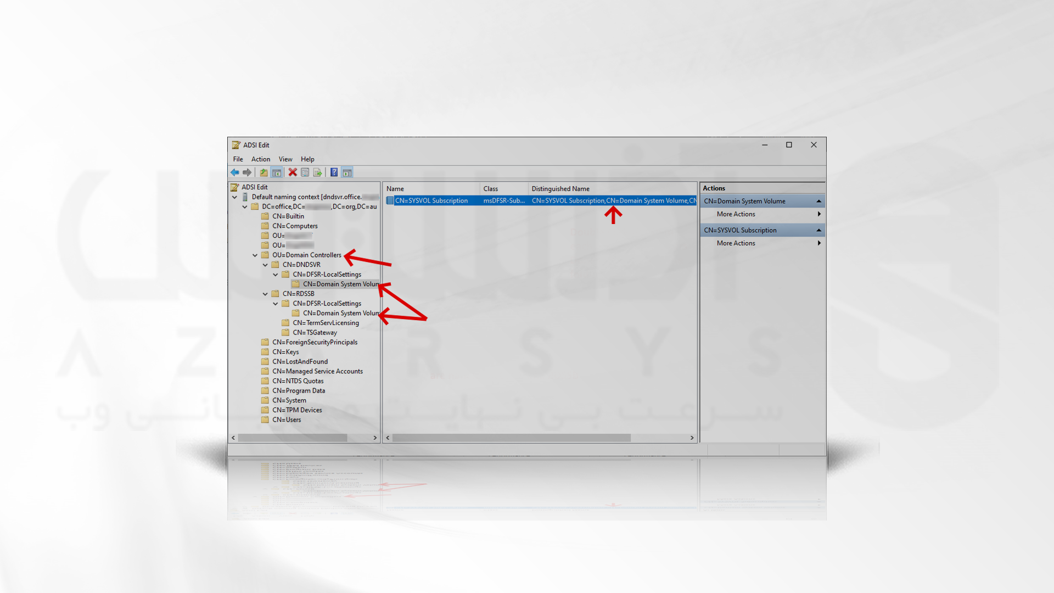Click the server icon beside Default naming context

coord(245,197)
